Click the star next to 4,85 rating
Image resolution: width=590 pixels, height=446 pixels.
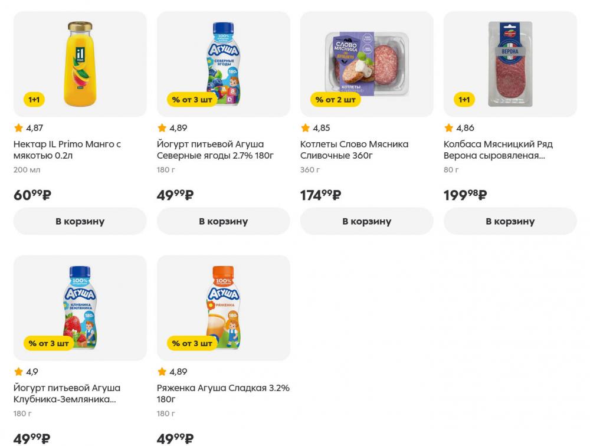coord(306,128)
